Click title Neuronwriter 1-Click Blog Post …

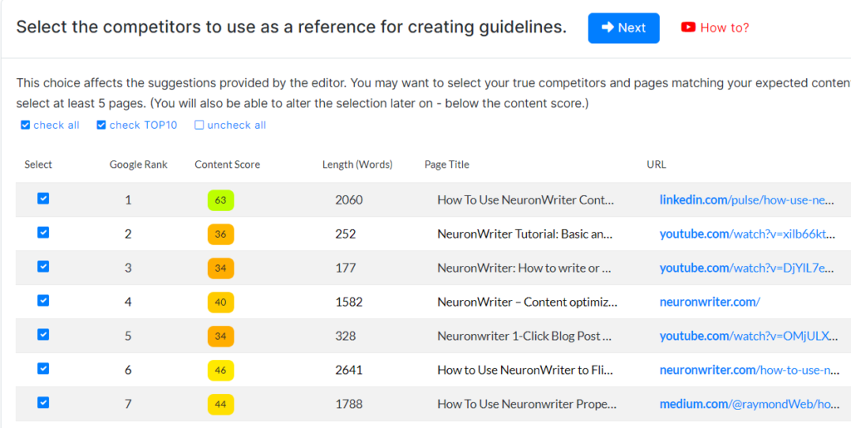(524, 337)
